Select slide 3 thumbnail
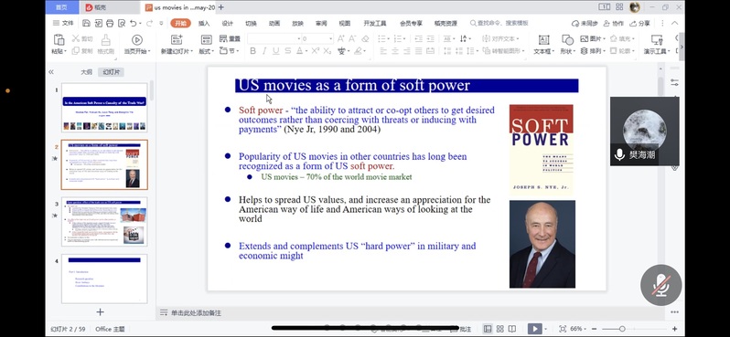Image resolution: width=730 pixels, height=337 pixels. (x=105, y=221)
